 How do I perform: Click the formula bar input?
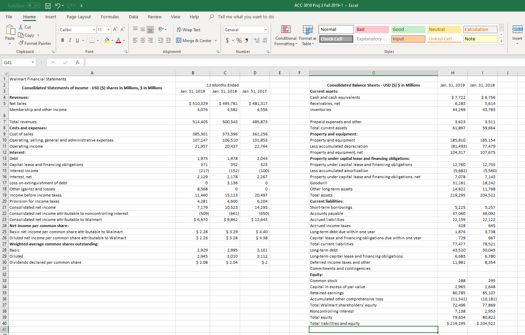[x=305, y=62]
